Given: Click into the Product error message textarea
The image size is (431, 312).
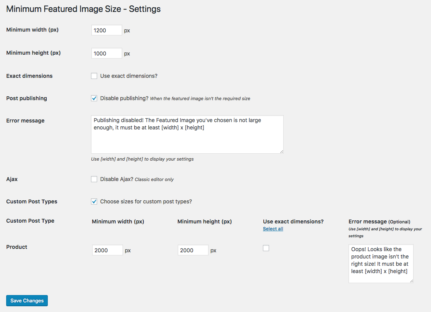Looking at the screenshot, I should [x=380, y=263].
